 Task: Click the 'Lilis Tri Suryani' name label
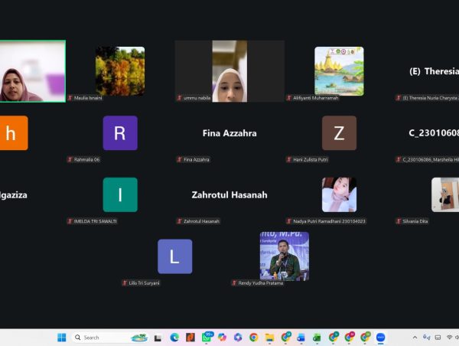point(144,283)
